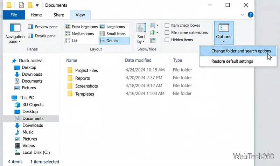Select the Details layout
Screen dimensions: 280x166
coord(114,41)
